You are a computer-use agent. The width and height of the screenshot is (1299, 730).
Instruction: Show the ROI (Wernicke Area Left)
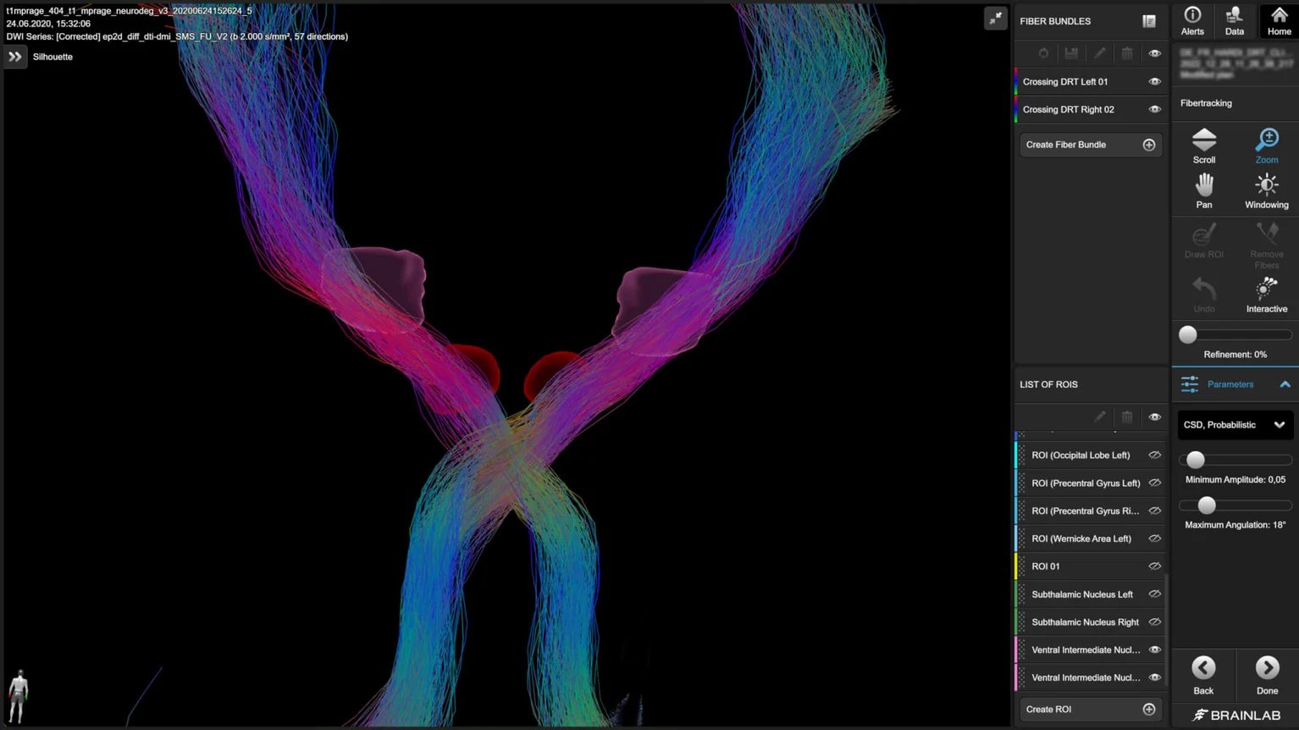(1154, 539)
